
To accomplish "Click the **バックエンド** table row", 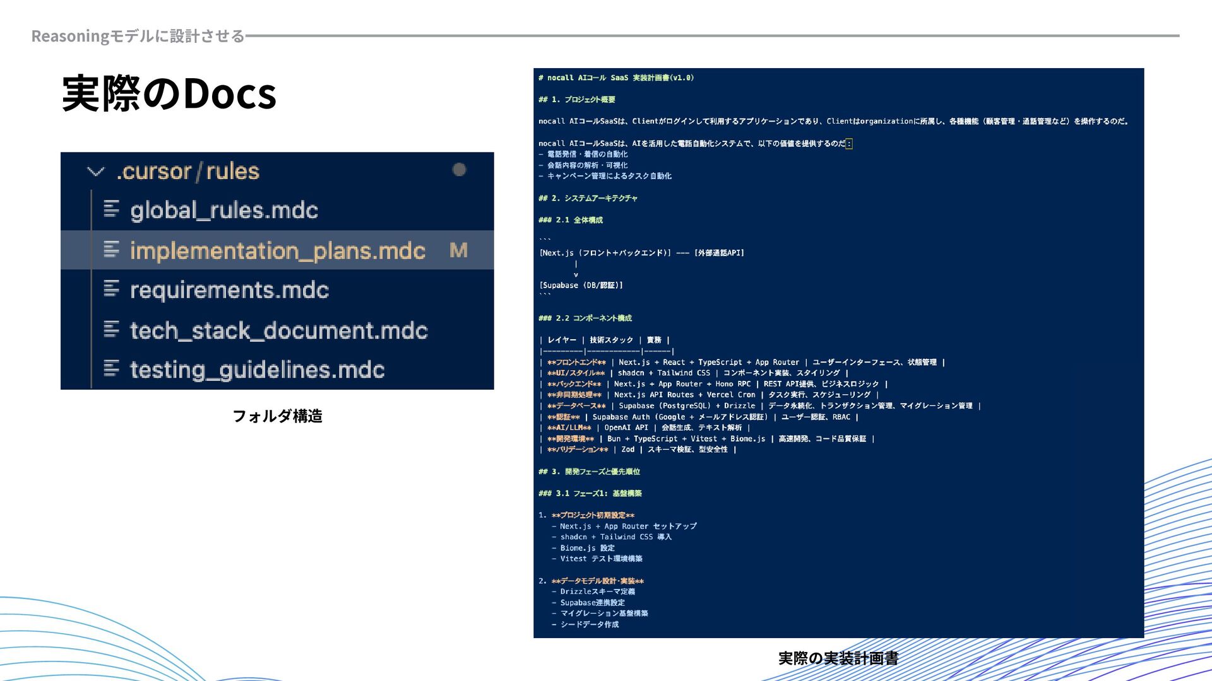I will coord(713,384).
